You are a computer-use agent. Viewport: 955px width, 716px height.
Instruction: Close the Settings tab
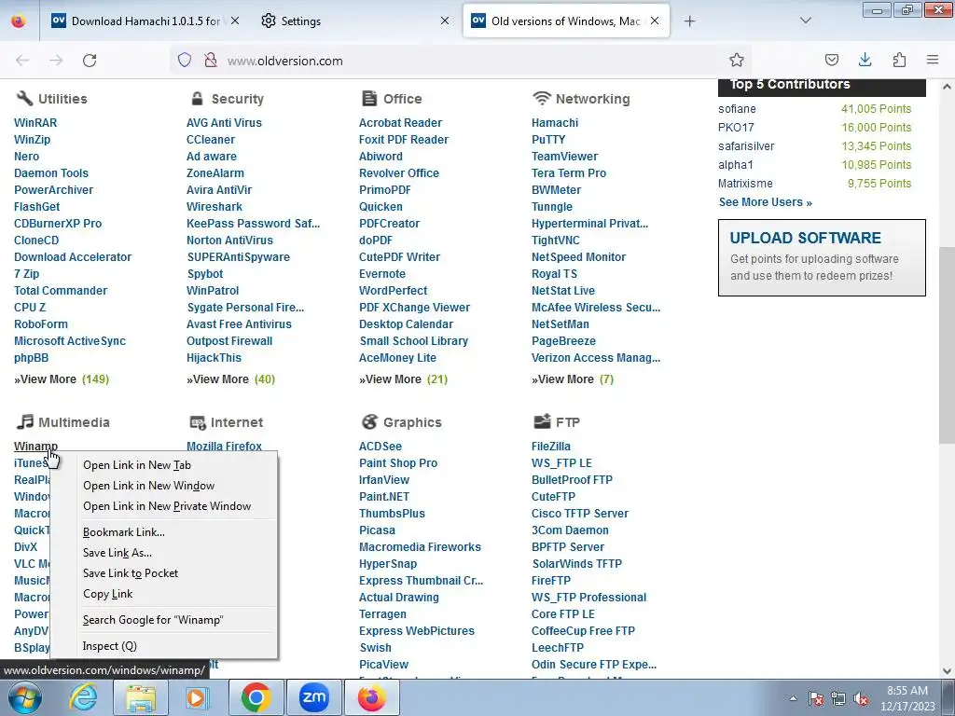tap(445, 21)
